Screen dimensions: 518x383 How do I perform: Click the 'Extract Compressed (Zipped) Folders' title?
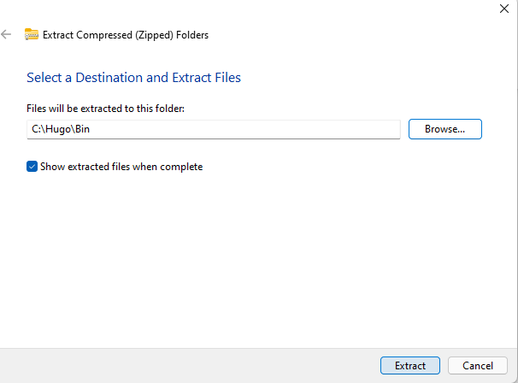coord(126,35)
